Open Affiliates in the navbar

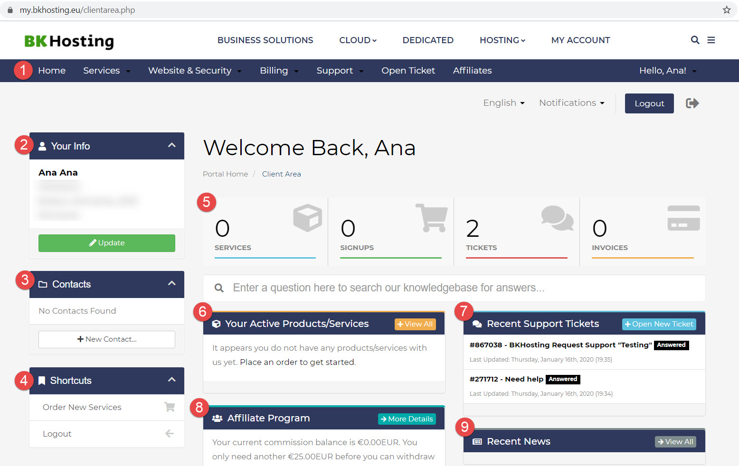point(472,71)
